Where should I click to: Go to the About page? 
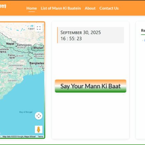click(90, 8)
